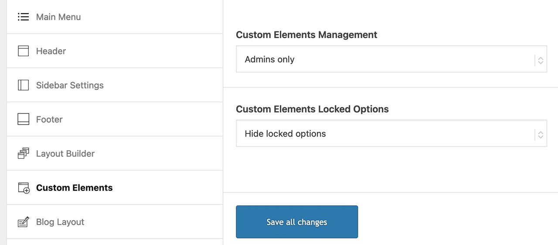Image resolution: width=558 pixels, height=245 pixels.
Task: Click the Sidebar Settings panel icon
Action: pyautogui.click(x=23, y=85)
